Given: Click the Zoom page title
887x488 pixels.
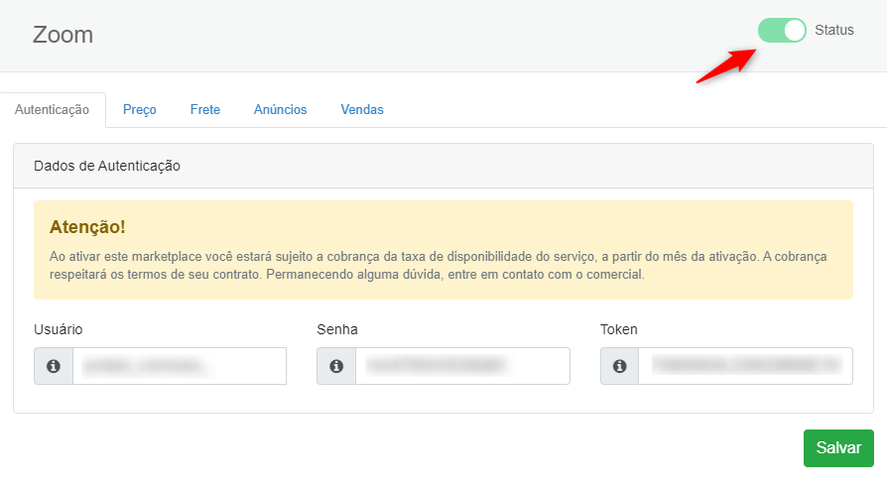Looking at the screenshot, I should click(x=63, y=35).
